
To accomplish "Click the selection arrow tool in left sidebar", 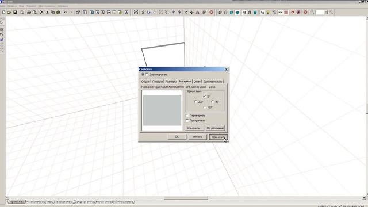I will click(2, 23).
